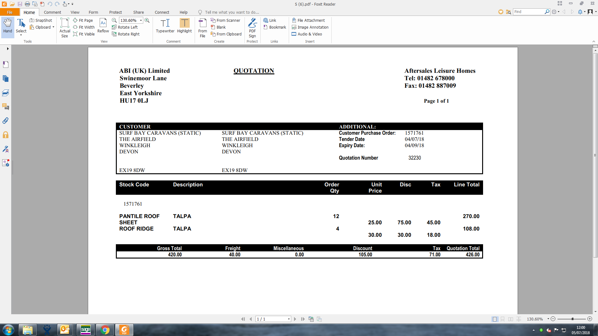Click the Typewriter tool
The width and height of the screenshot is (598, 336).
pos(165,26)
